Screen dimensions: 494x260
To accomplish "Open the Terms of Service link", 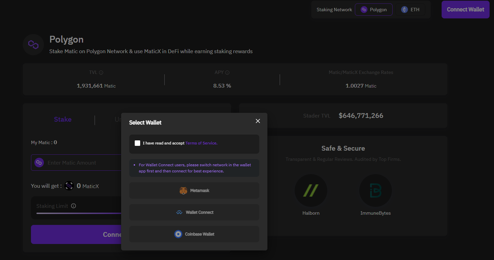I will click(x=201, y=143).
